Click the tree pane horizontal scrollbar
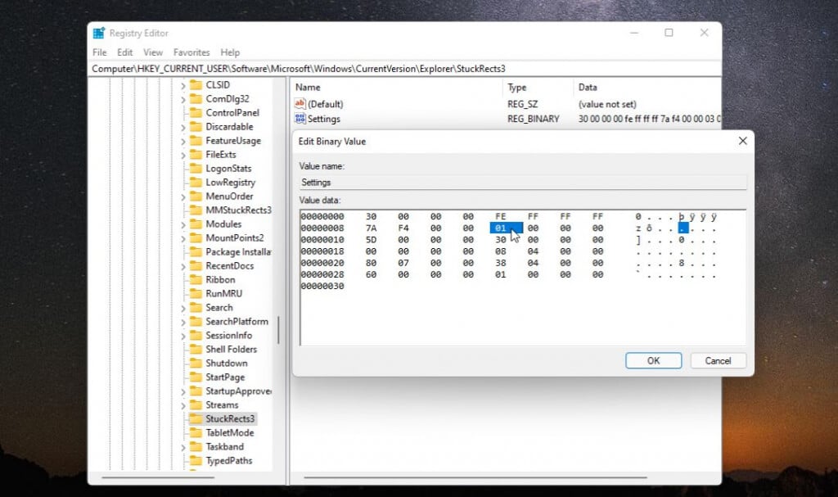 158,477
